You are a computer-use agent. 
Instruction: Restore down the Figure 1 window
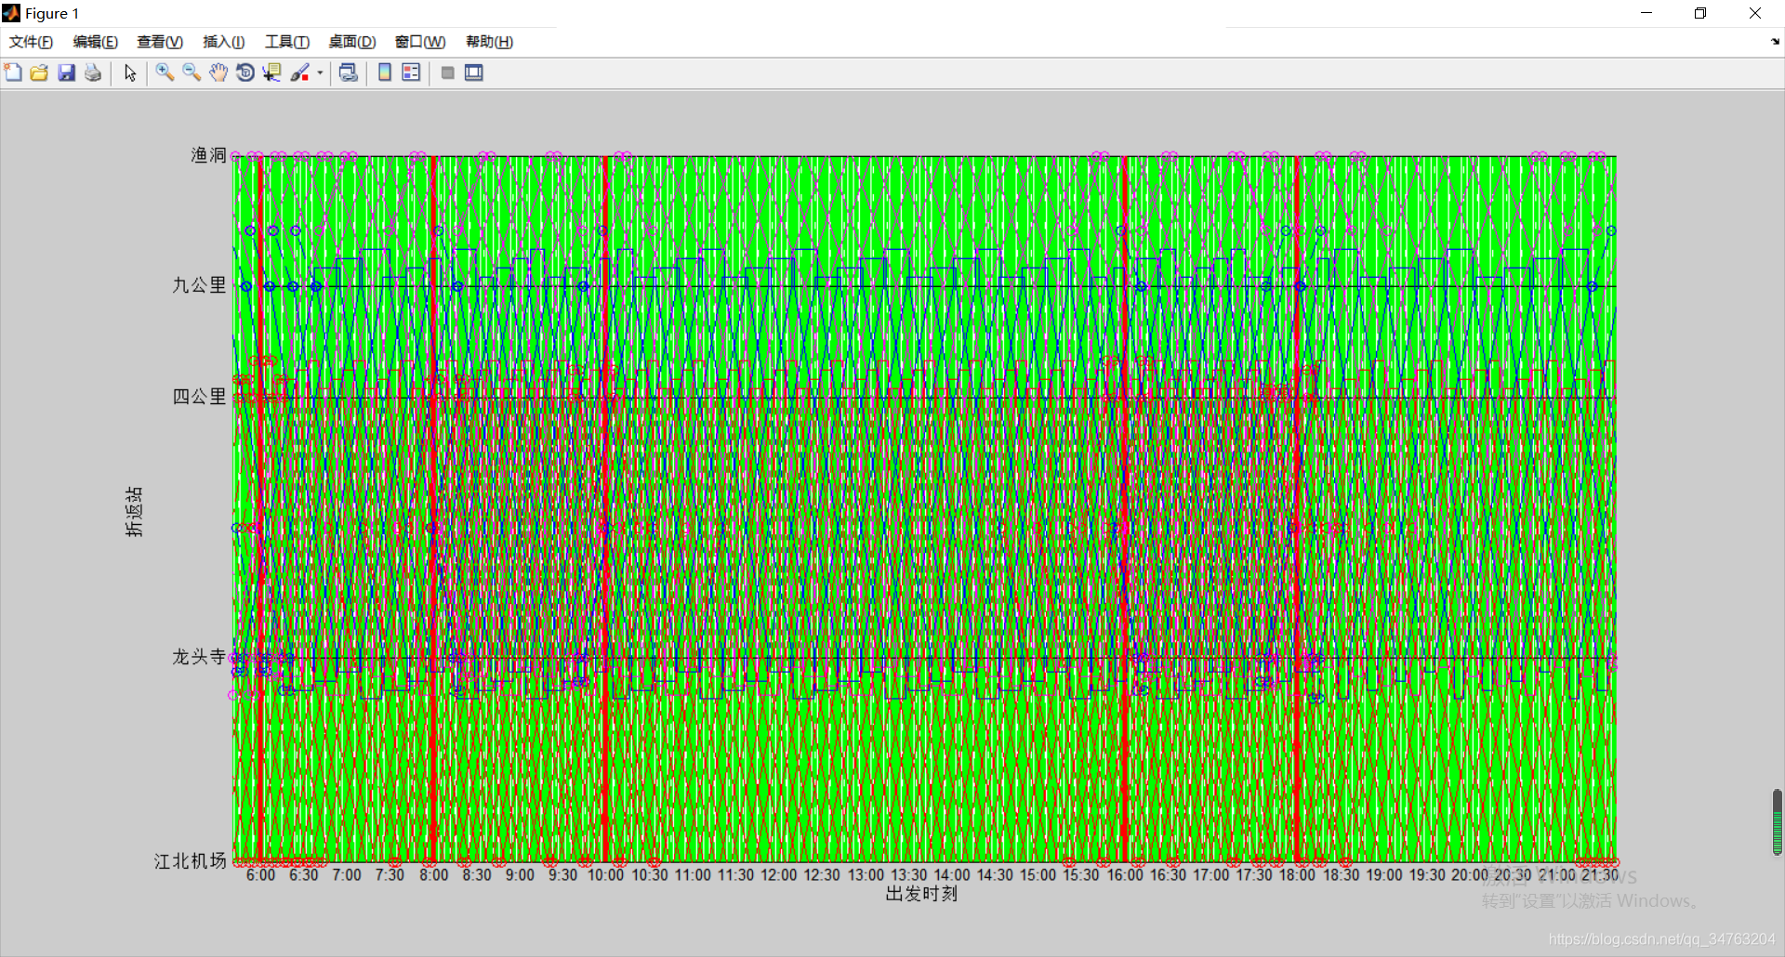click(x=1700, y=13)
